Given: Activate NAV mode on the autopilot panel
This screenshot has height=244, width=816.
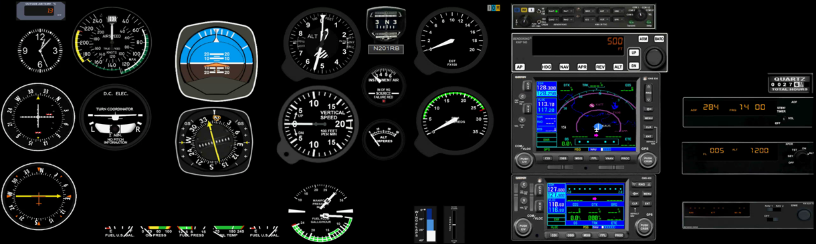Looking at the screenshot, I should click(x=565, y=67).
